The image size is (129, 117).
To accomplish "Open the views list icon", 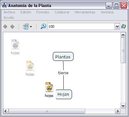I will 26,26.
